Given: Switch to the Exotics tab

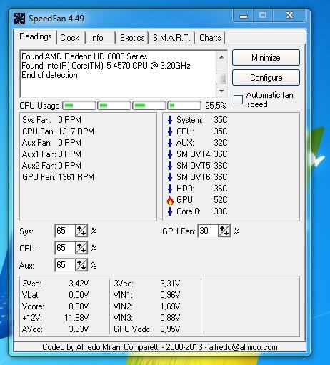Looking at the screenshot, I should [132, 38].
